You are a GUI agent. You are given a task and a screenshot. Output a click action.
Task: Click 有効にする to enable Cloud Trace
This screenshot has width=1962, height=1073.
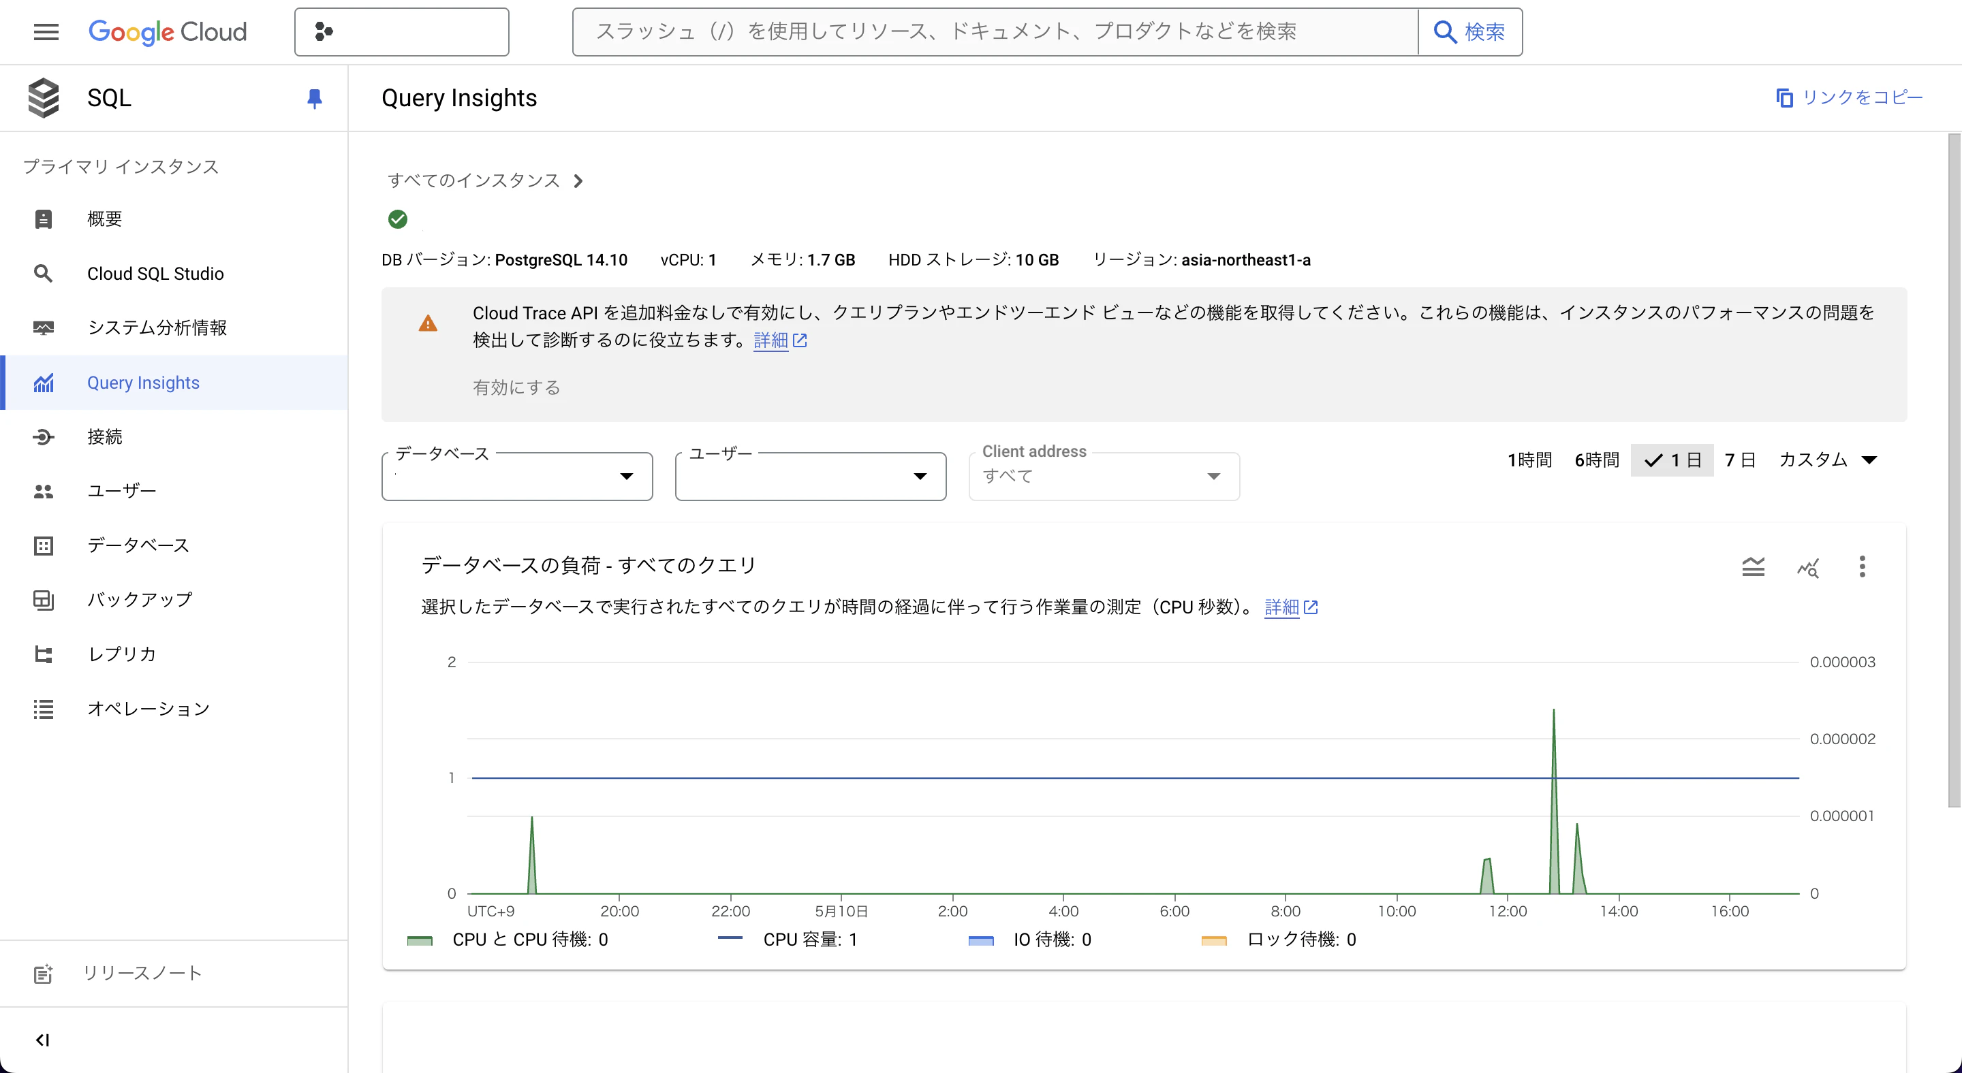point(516,387)
